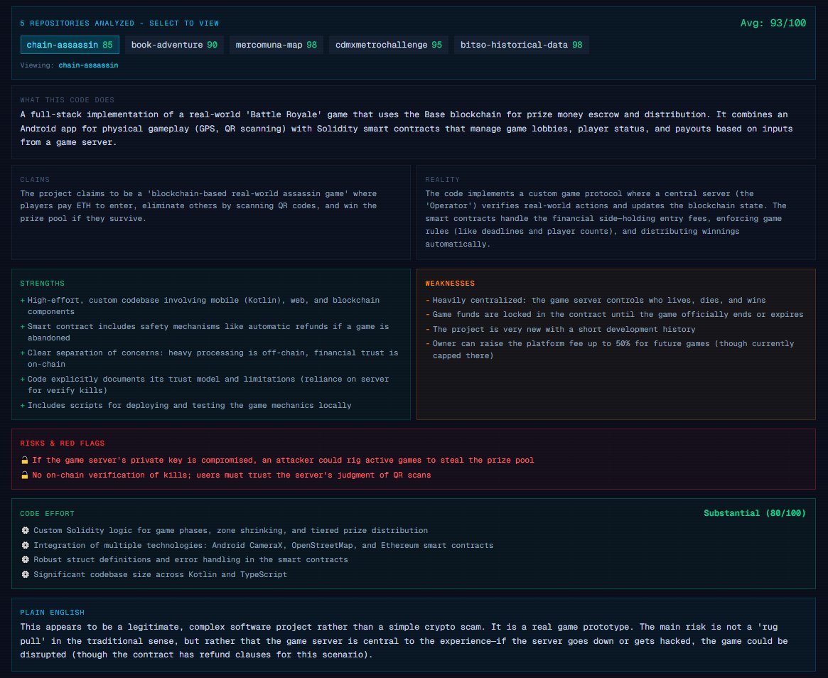Click the plus marker before Code explicitly documents
Screen dimensions: 828x678
pos(23,379)
